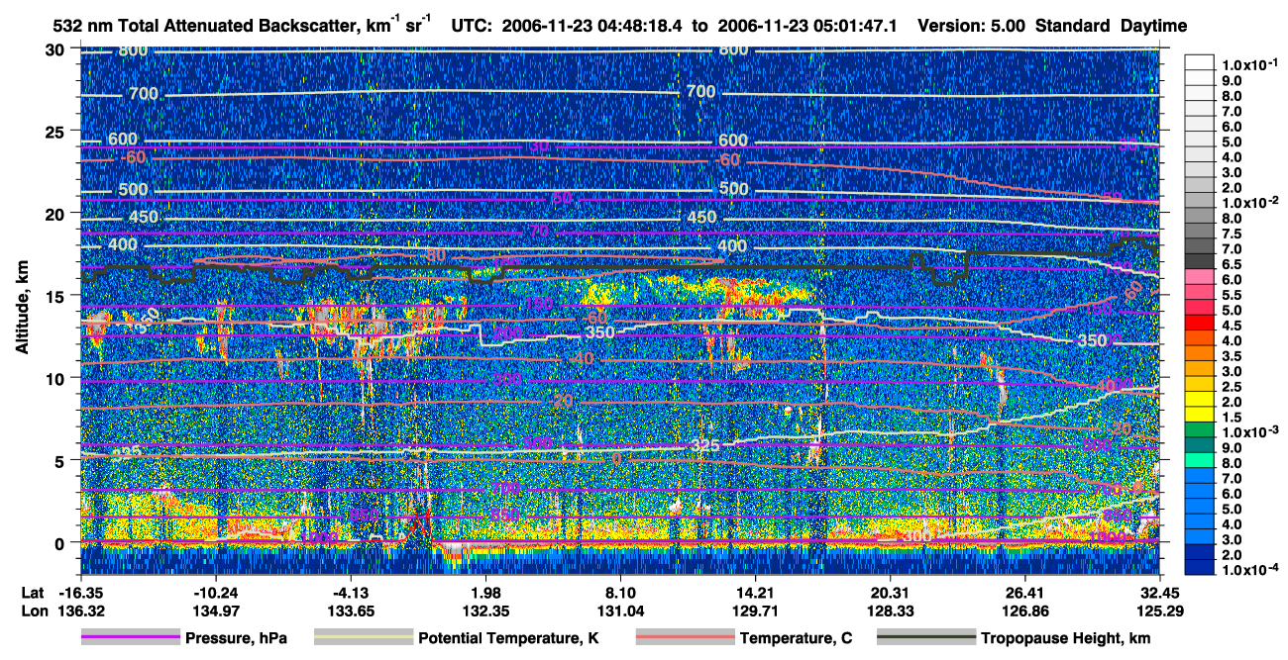The width and height of the screenshot is (1288, 660).
Task: Click the longitude value 132.35
Action: (485, 611)
